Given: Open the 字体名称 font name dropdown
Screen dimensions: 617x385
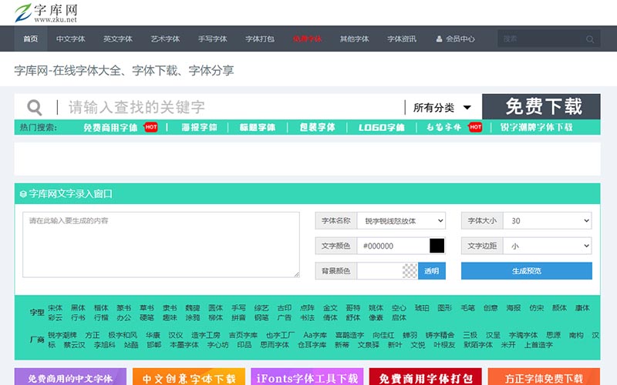Looking at the screenshot, I should 401,221.
